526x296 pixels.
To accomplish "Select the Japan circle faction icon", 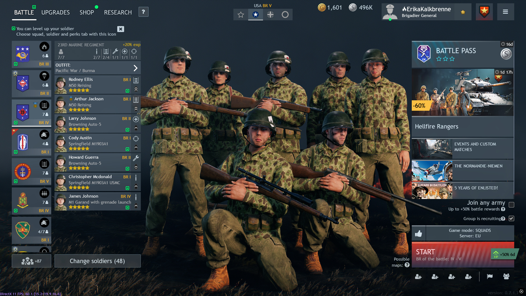I will point(285,15).
